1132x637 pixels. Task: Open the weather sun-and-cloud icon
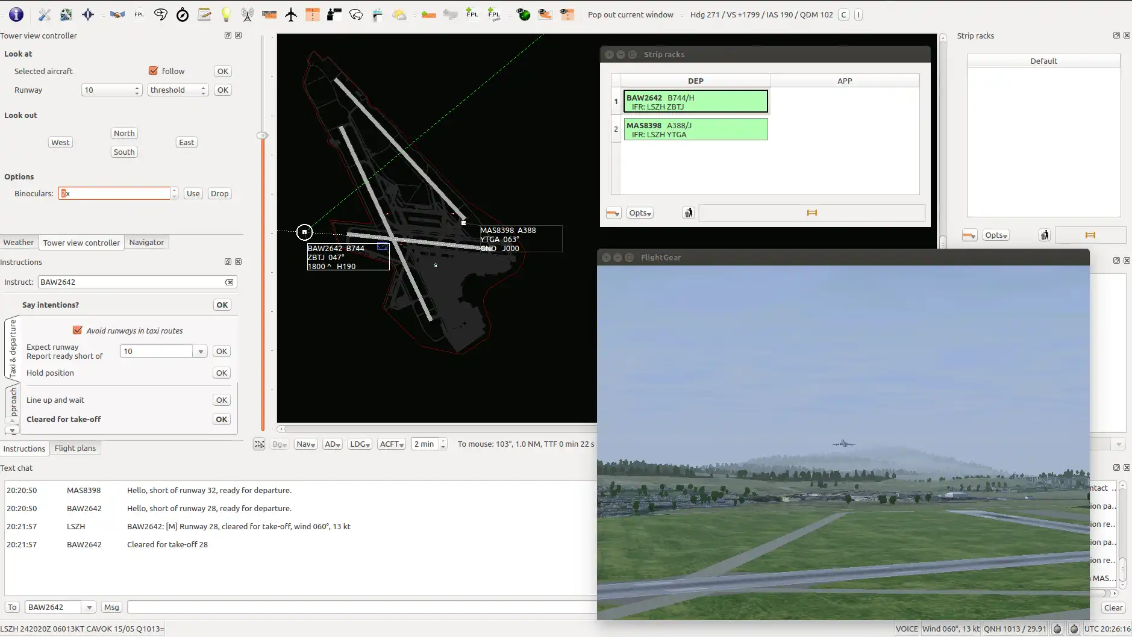pos(399,14)
